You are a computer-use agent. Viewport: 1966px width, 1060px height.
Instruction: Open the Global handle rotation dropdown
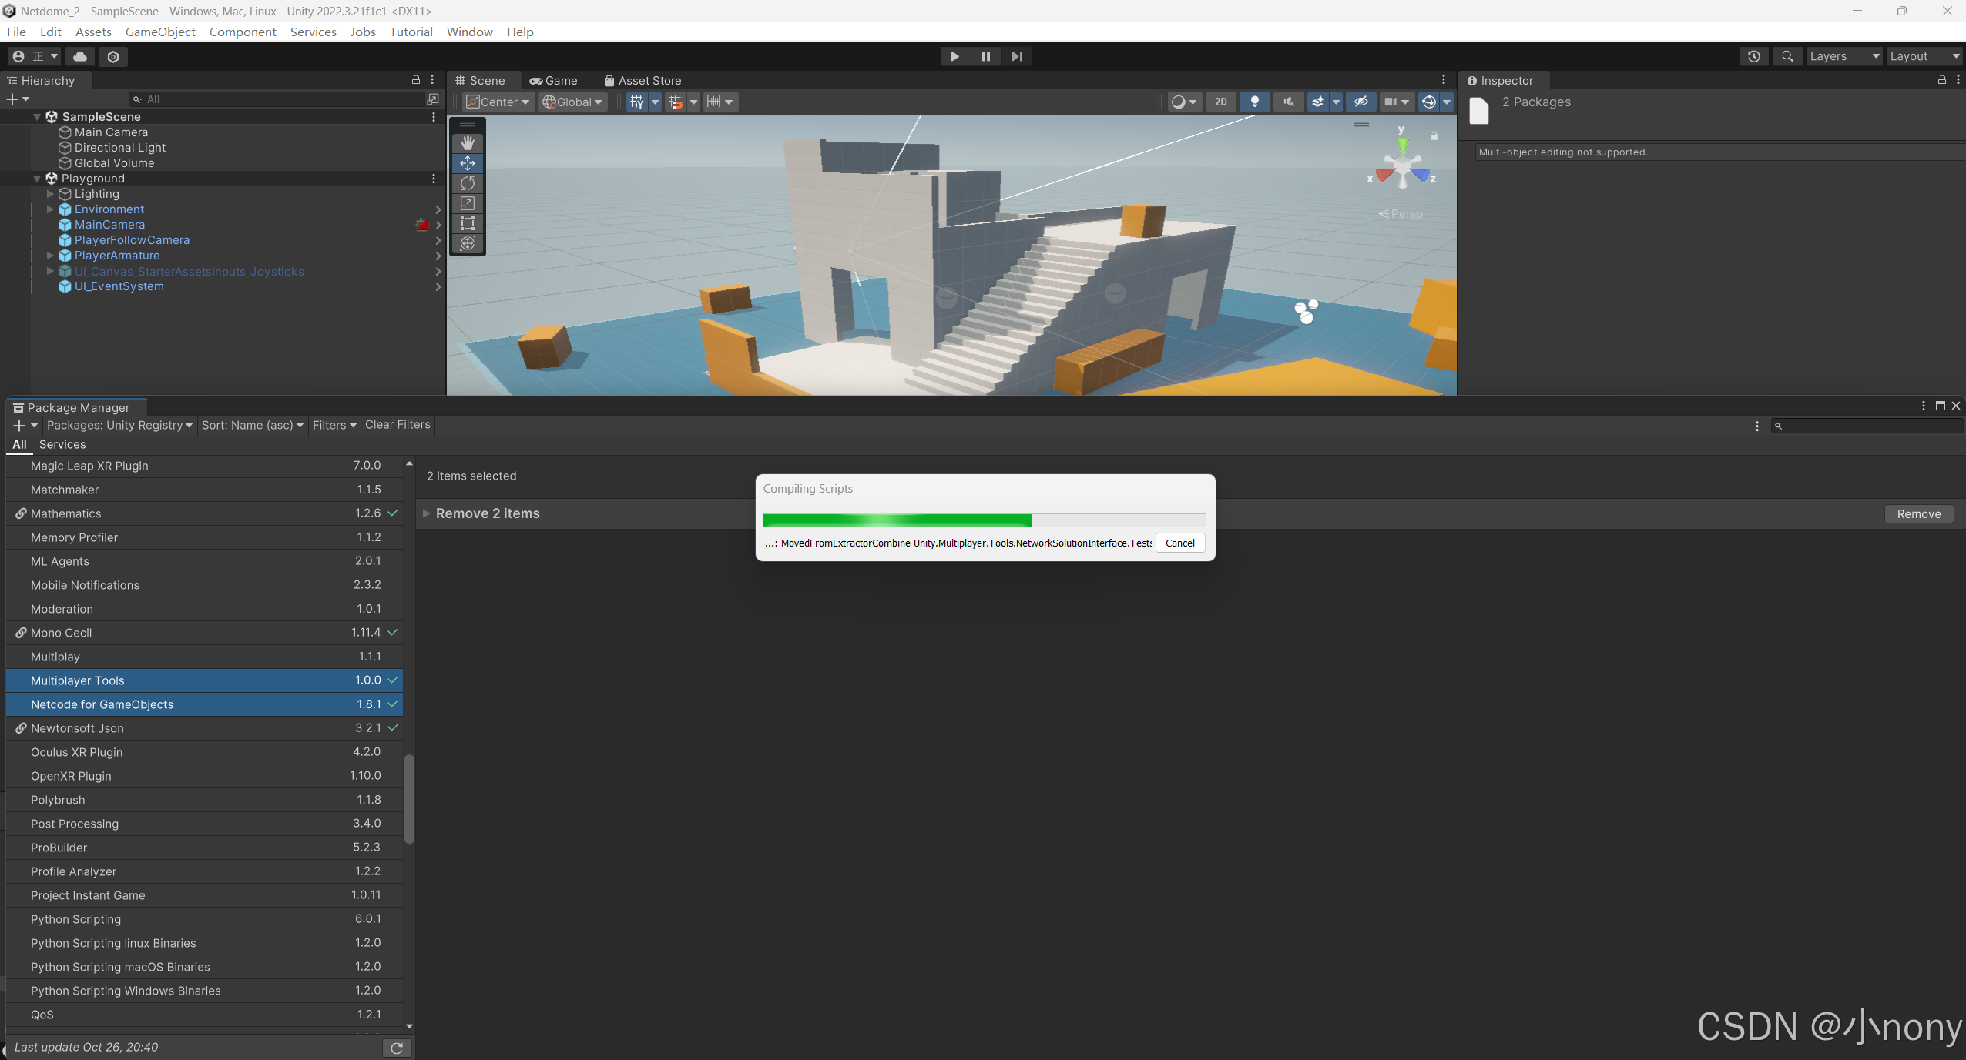[x=572, y=102]
